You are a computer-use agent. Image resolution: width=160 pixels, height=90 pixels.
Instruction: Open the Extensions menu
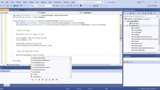click(x=57, y=2)
